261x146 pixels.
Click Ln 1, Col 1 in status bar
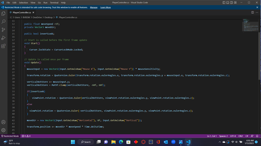tap(212, 136)
